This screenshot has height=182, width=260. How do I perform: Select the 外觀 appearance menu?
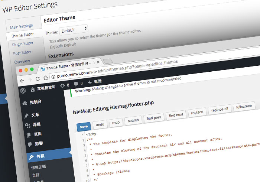click(x=49, y=155)
